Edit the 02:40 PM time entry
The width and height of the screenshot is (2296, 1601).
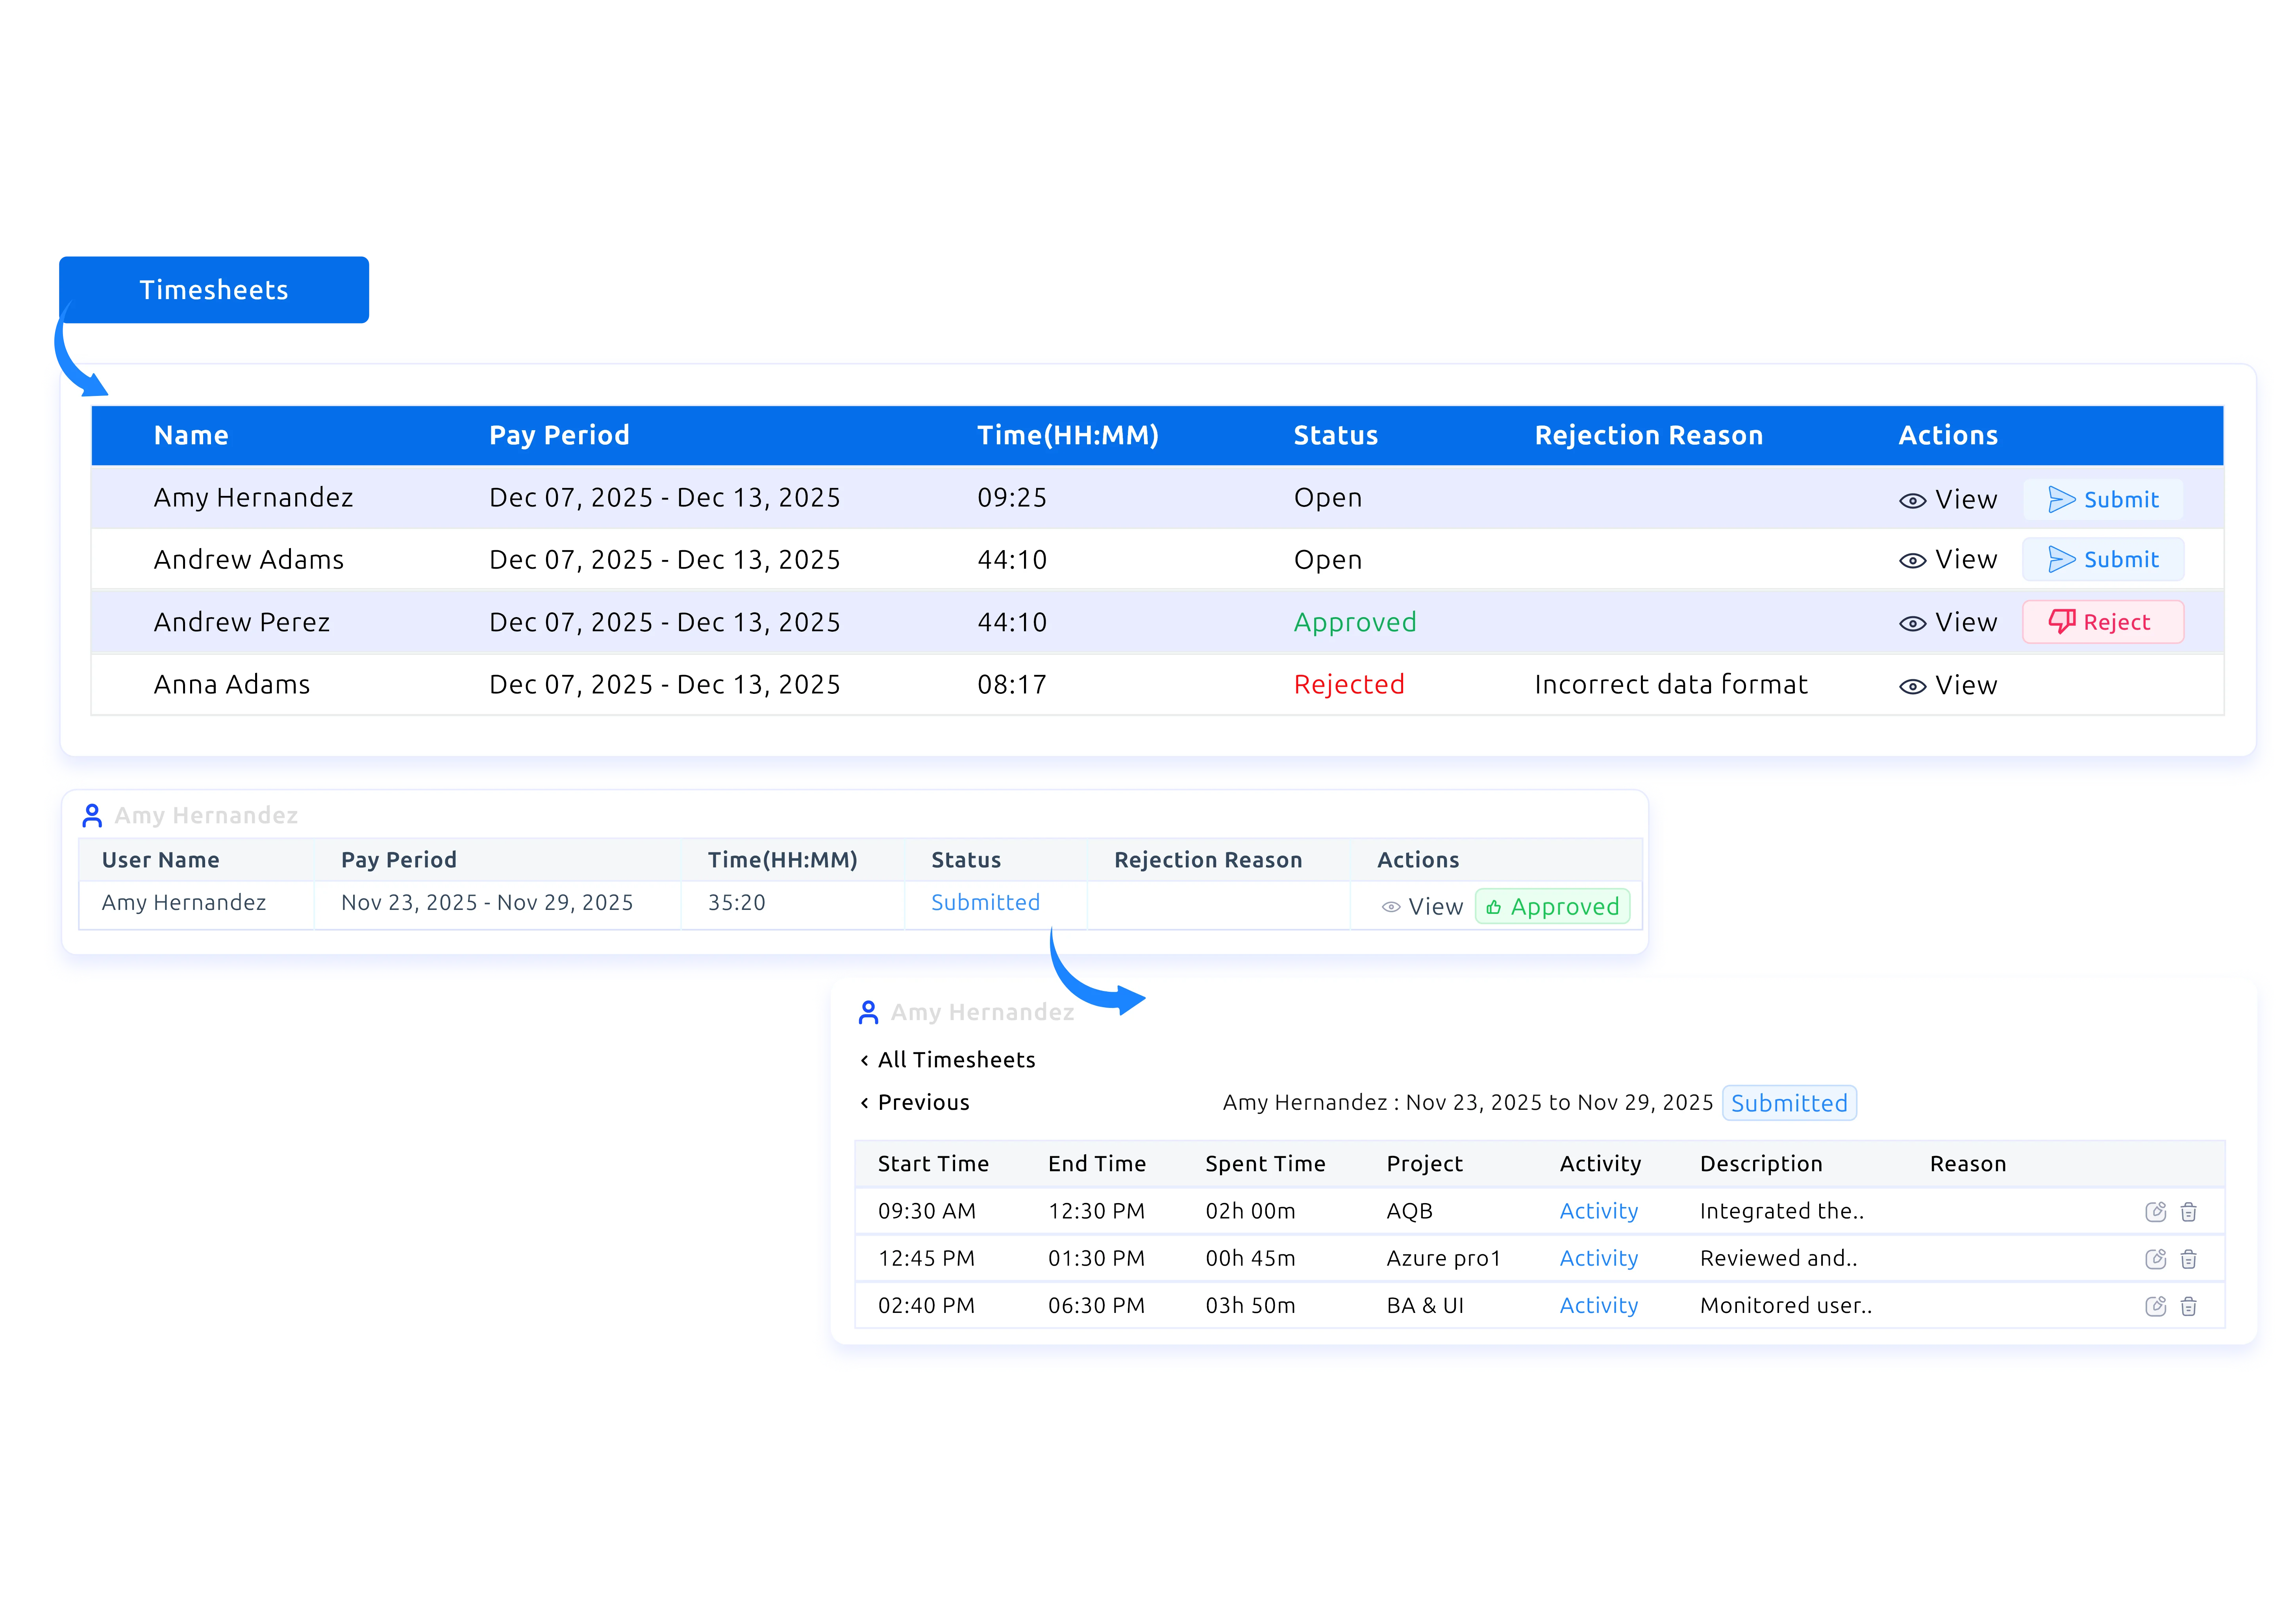2155,1305
